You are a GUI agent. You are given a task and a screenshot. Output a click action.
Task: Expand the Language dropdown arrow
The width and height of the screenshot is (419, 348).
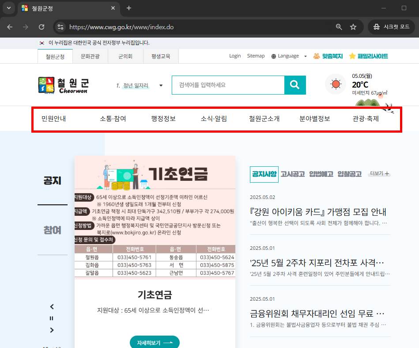pyautogui.click(x=305, y=56)
